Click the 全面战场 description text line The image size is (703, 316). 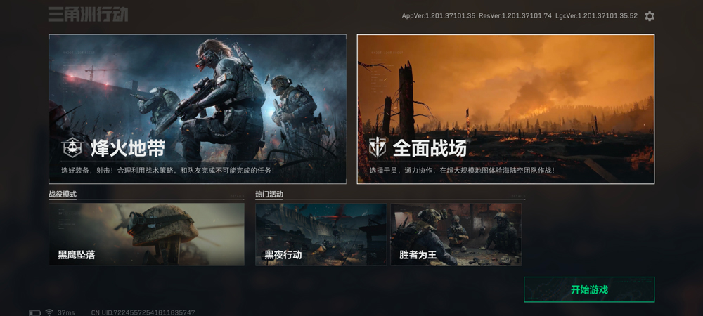coord(462,170)
